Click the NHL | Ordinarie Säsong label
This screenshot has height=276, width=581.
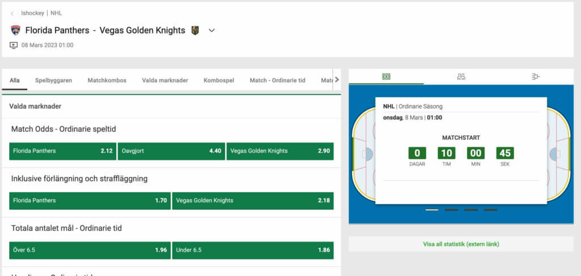tap(413, 106)
